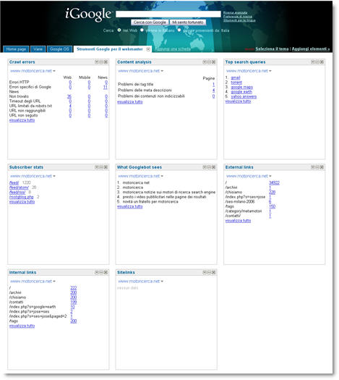Click 'Aggiungi una scheda' to add tab
339x380 pixels.
click(173, 49)
